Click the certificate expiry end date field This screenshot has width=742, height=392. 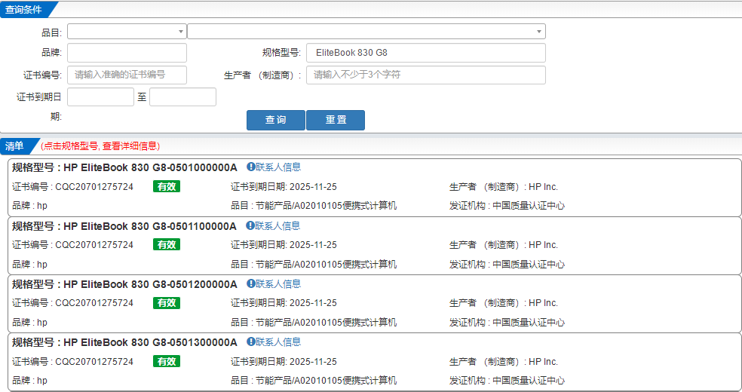point(182,97)
